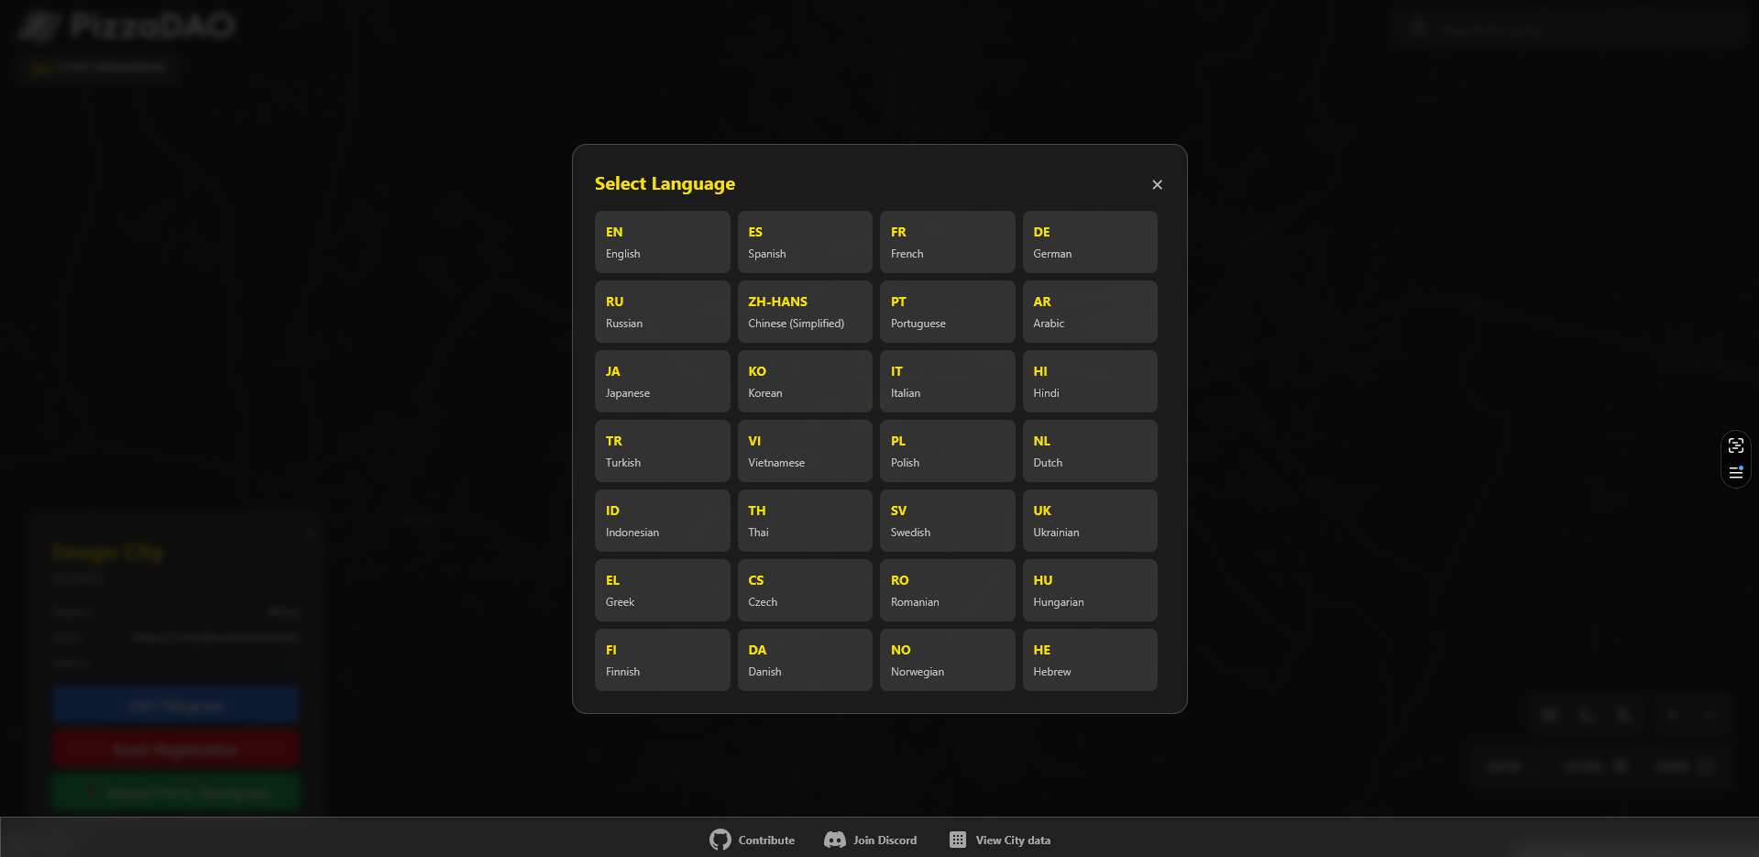Screen dimensions: 1759x857
Task: Open the Join Discord link
Action: click(x=884, y=840)
